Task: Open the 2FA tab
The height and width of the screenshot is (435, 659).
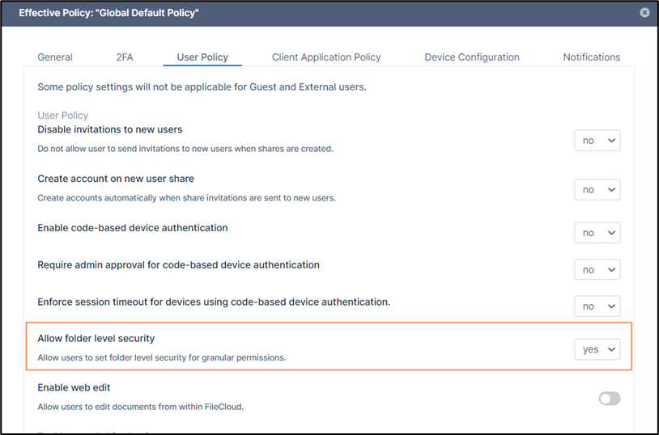Action: [125, 57]
